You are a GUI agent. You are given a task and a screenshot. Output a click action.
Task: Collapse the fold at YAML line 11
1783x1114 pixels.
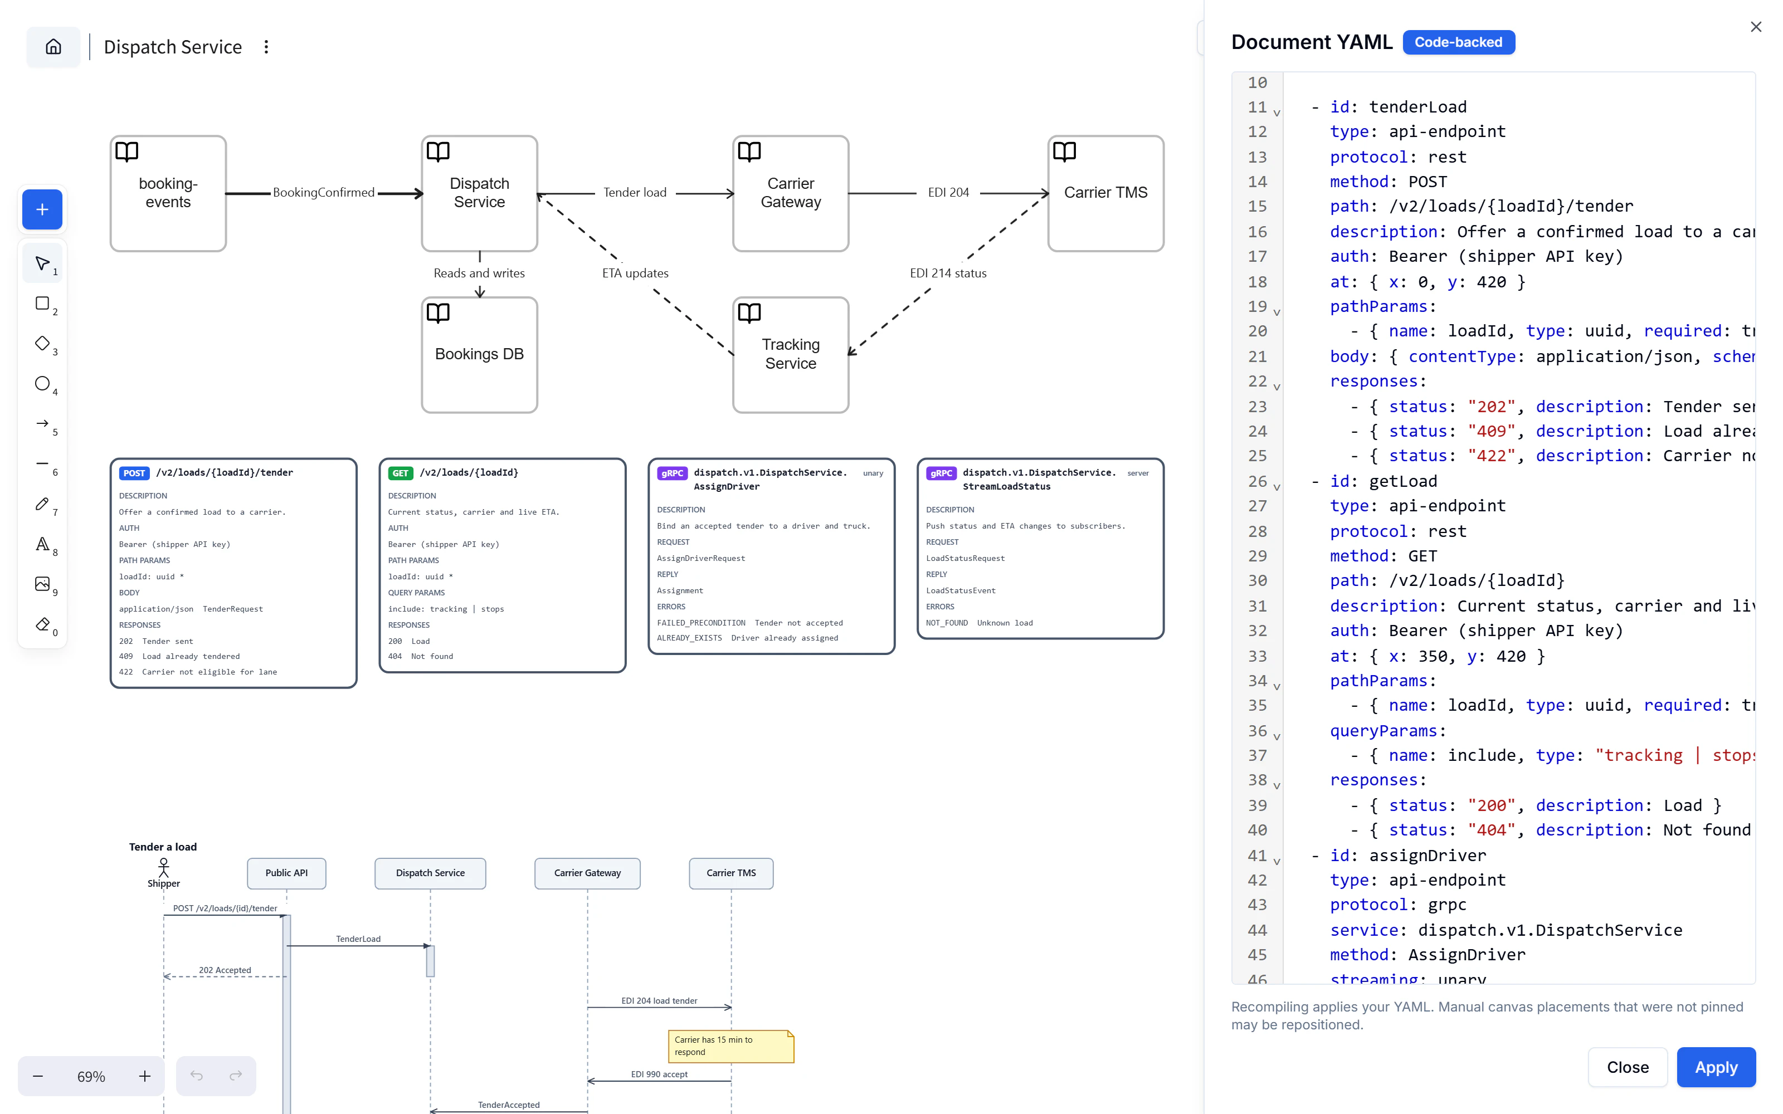pos(1277,113)
